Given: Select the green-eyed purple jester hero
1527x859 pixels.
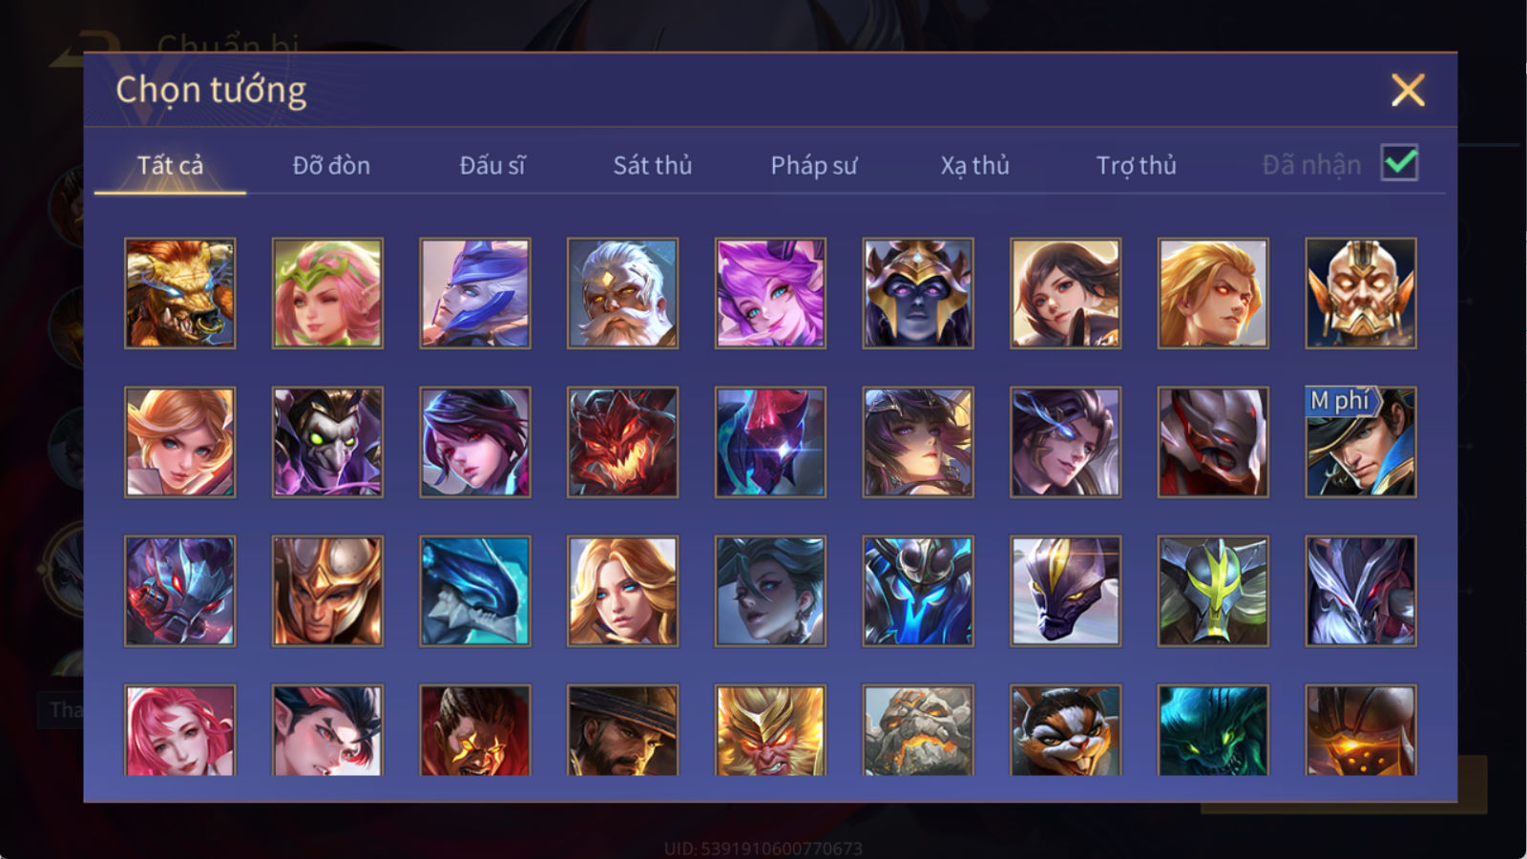Looking at the screenshot, I should (x=327, y=442).
